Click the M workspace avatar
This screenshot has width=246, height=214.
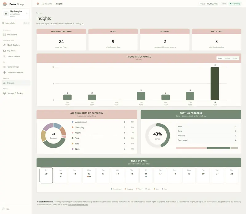pos(6,14)
